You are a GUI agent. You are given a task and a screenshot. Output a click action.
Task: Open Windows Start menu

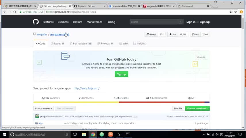[x=4, y=134]
